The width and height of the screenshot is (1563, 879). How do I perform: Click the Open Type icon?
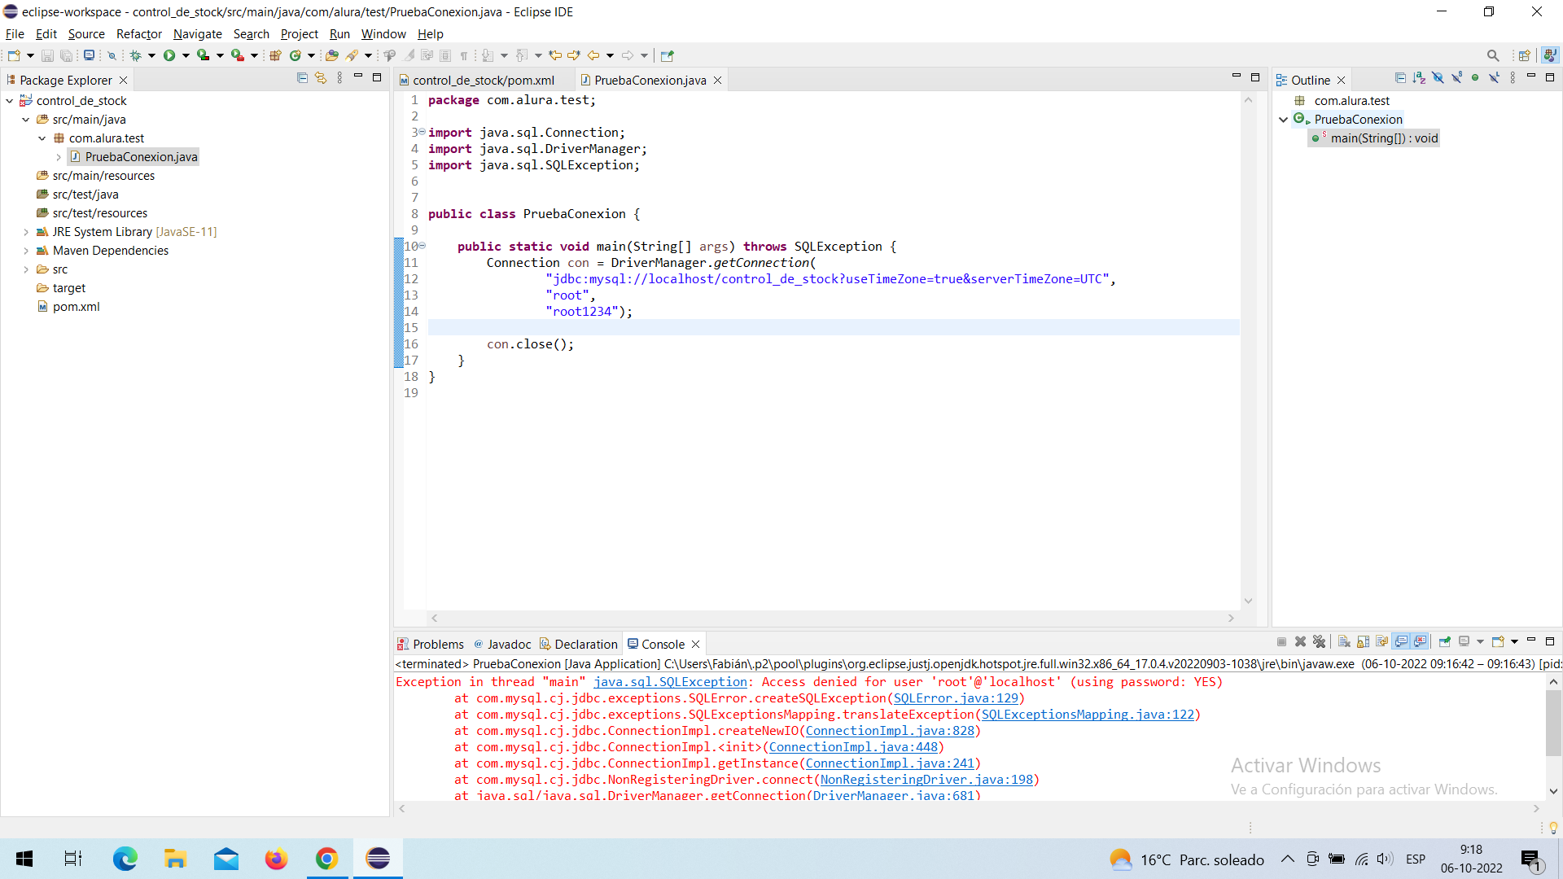tap(331, 55)
